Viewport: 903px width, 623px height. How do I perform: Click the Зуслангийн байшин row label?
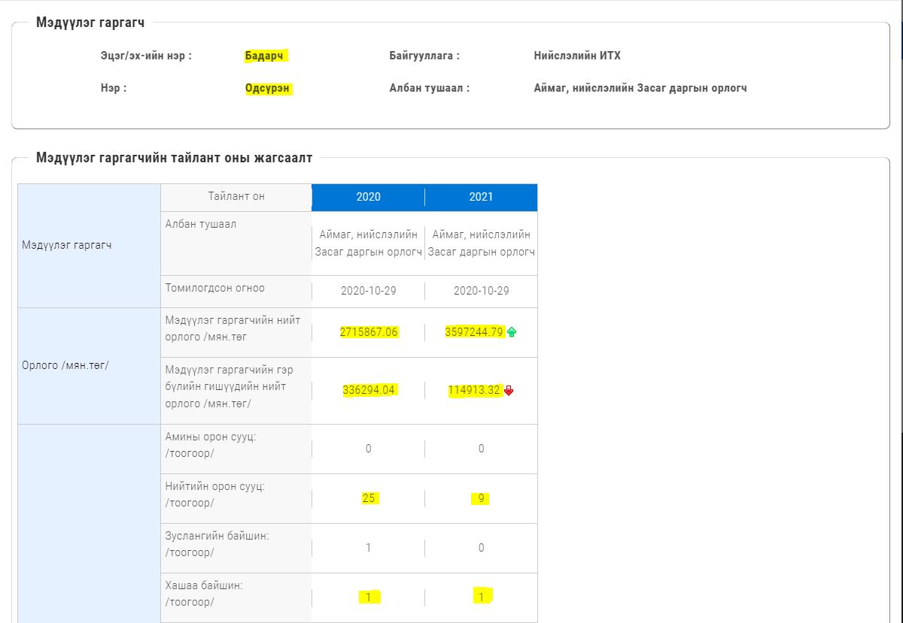tap(217, 536)
